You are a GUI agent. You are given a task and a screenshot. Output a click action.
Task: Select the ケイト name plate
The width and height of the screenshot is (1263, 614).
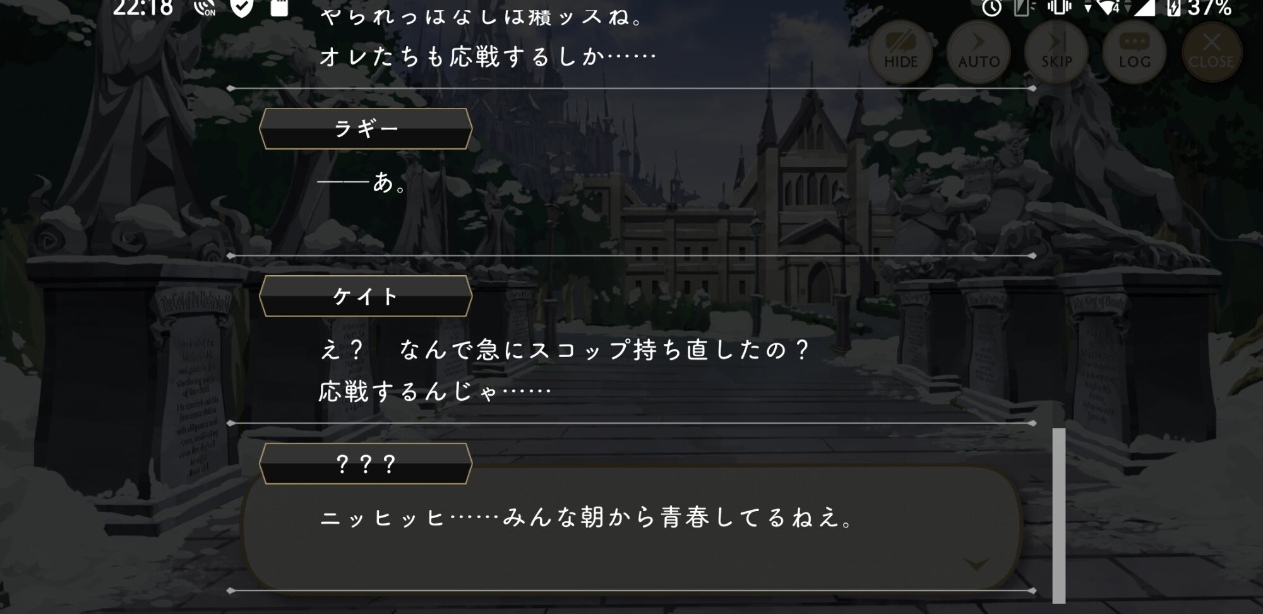(x=366, y=296)
